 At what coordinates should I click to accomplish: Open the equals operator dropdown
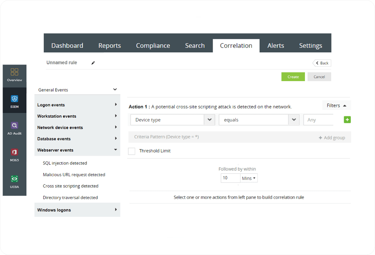click(294, 120)
